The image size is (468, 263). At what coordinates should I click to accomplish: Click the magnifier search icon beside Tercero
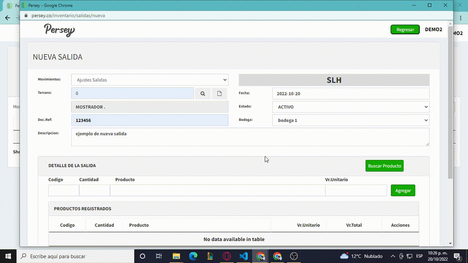coord(203,94)
